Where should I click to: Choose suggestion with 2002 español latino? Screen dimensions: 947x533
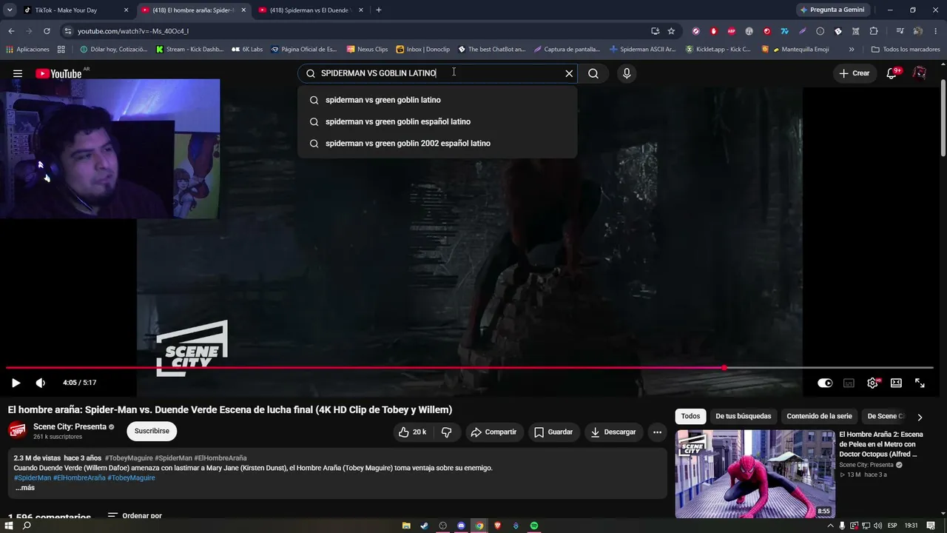[x=437, y=144]
